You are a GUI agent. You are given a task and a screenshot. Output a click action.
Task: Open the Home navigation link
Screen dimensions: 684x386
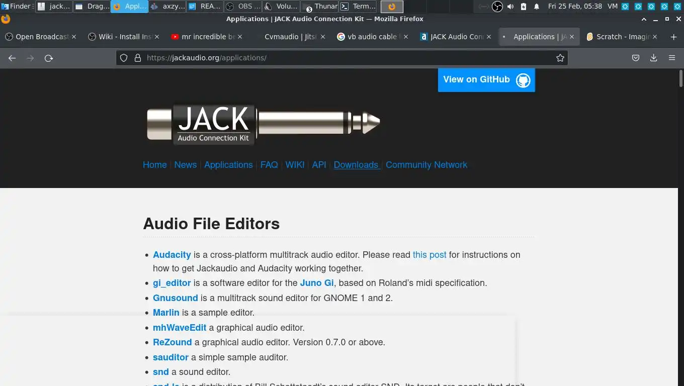pyautogui.click(x=155, y=165)
